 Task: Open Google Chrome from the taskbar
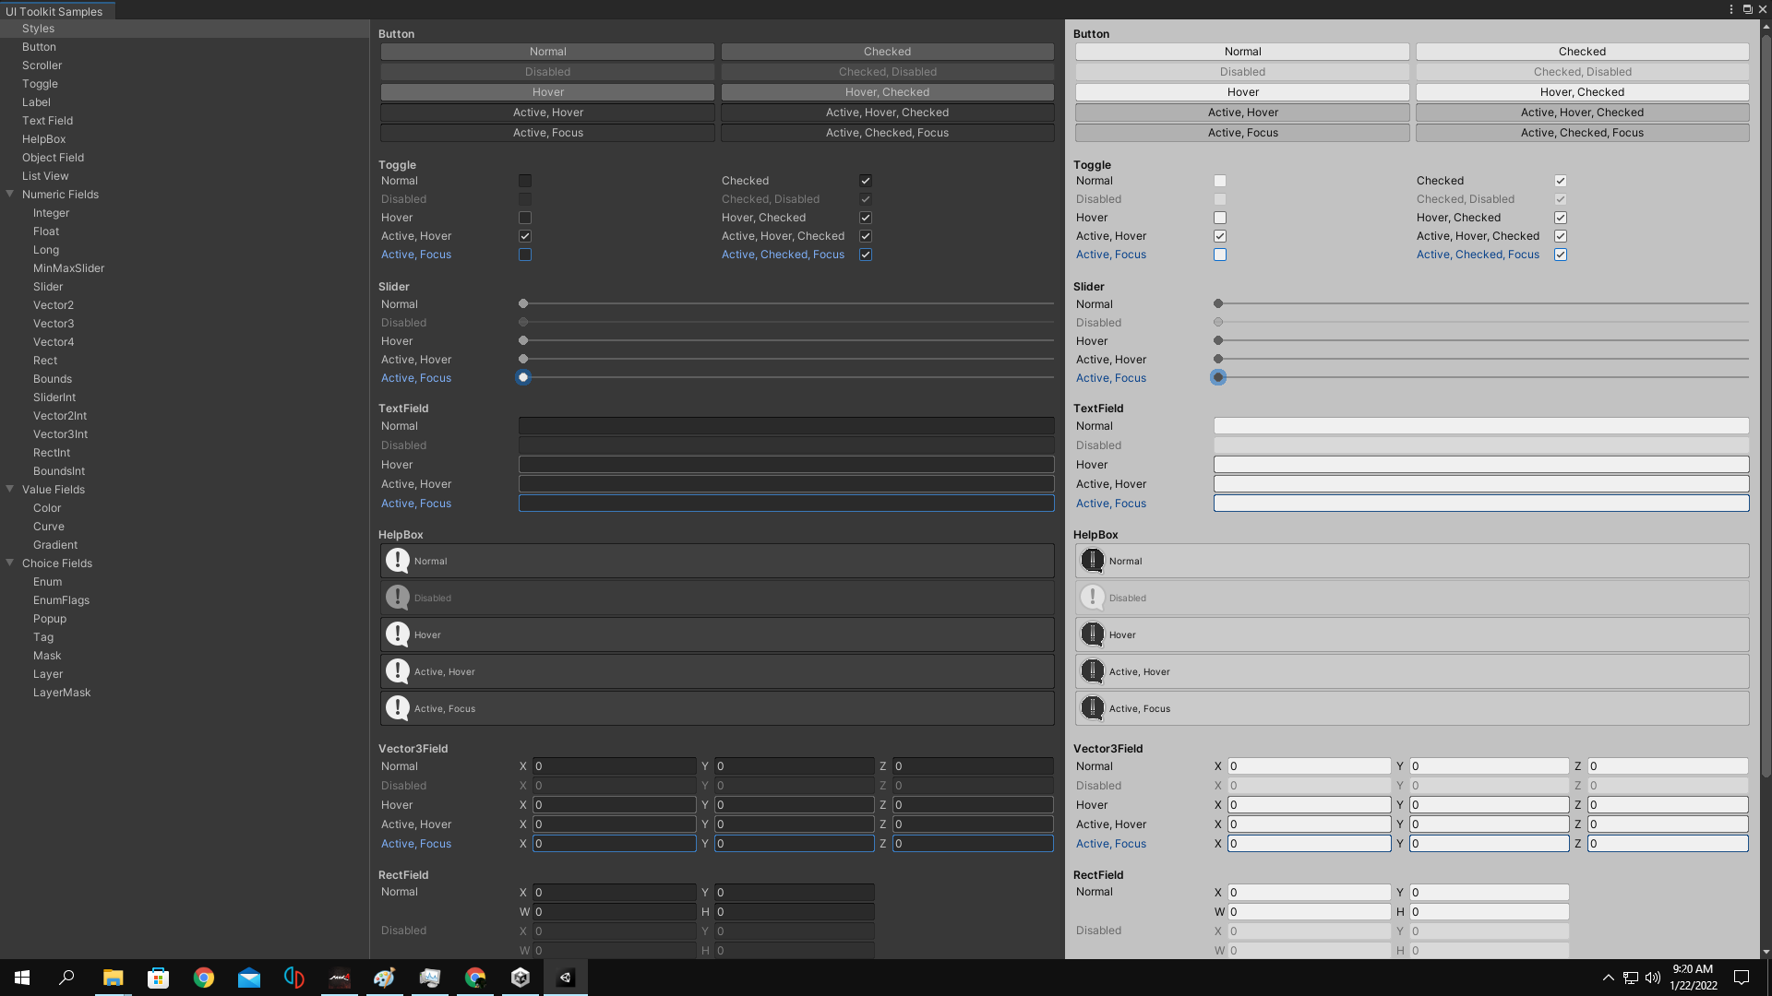tap(204, 977)
